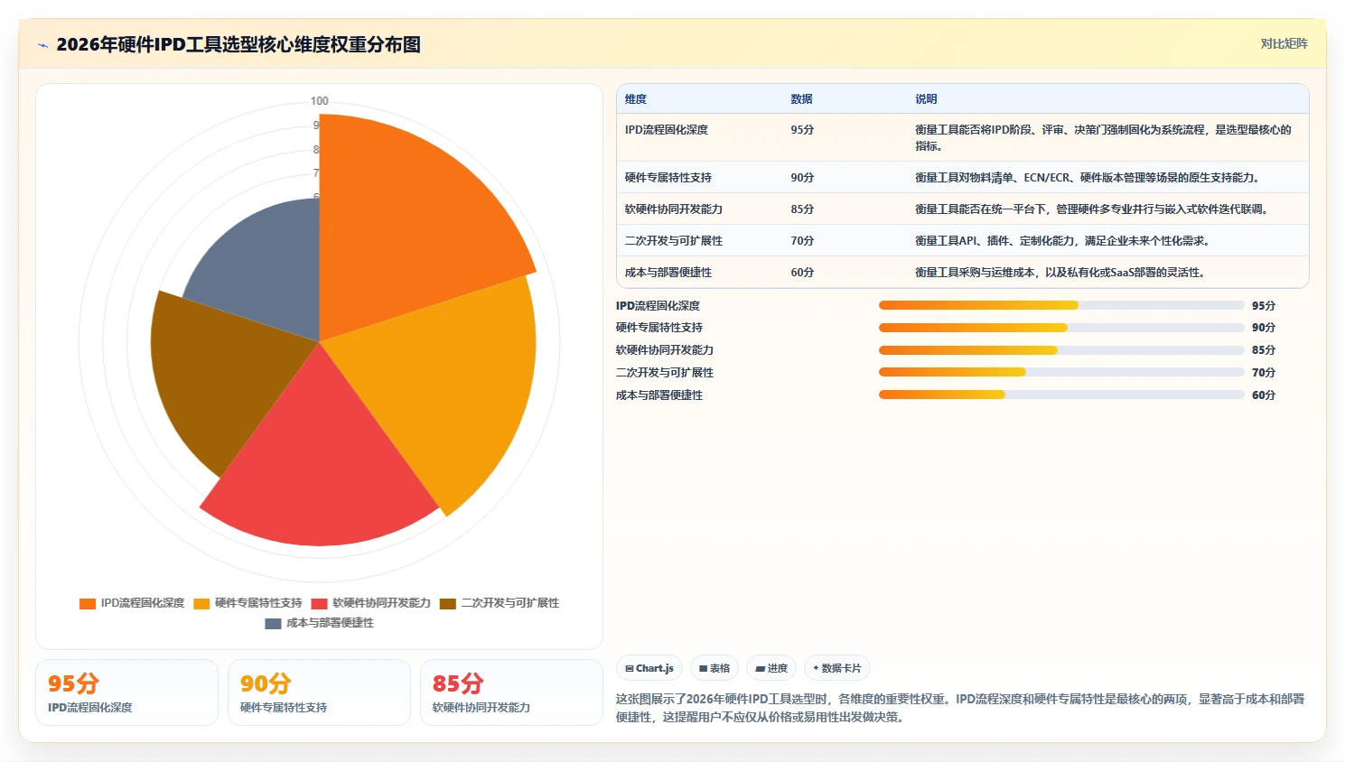Click the 成本与部署便捷性 progress bar
1345x762 pixels.
(x=1061, y=395)
